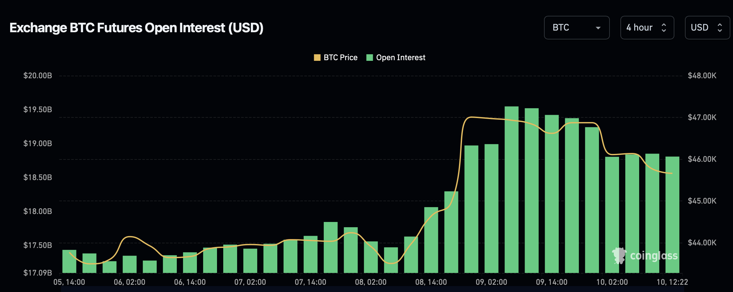Click the caret arrow in BTC dropdown
This screenshot has width=733, height=292.
tap(598, 28)
